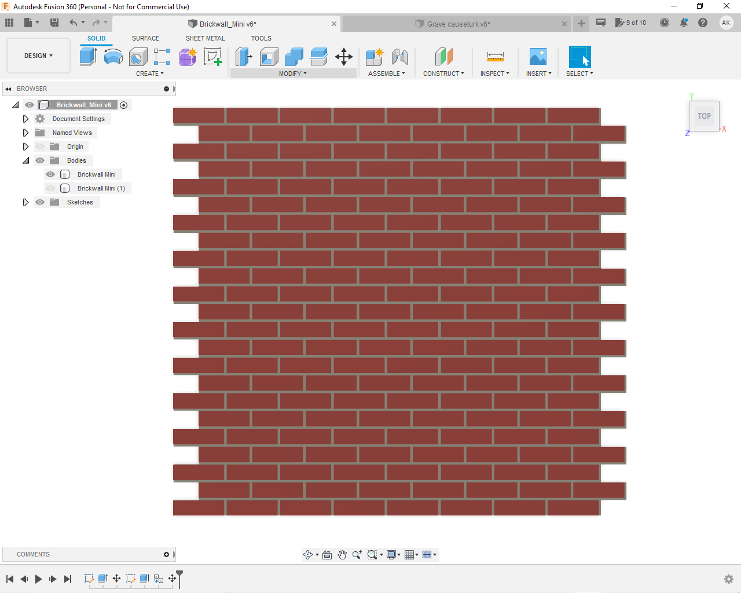Click the Joint tool icon

pos(400,57)
